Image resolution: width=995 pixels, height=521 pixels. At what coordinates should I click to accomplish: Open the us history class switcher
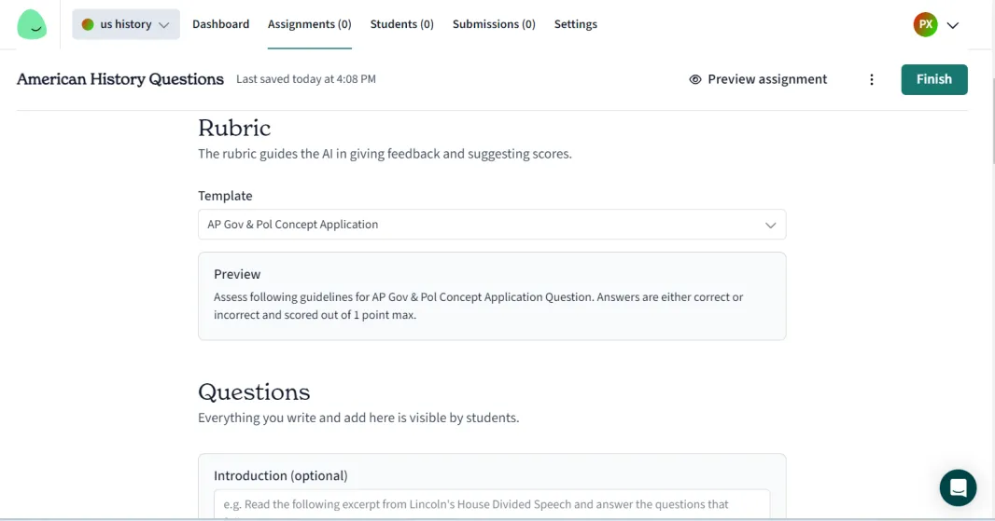pos(126,24)
